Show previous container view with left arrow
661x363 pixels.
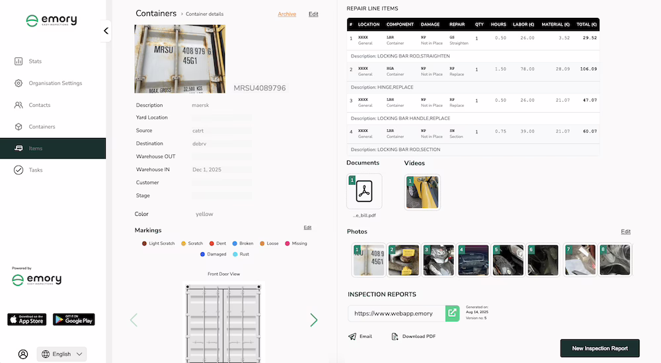(x=134, y=320)
